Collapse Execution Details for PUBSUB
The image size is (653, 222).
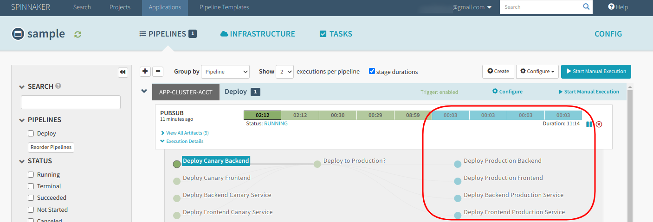(182, 141)
